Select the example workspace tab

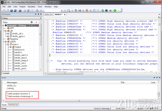coord(6,73)
